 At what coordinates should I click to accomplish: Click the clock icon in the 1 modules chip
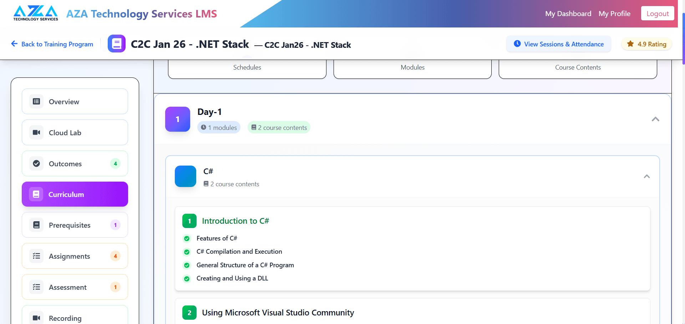point(203,127)
